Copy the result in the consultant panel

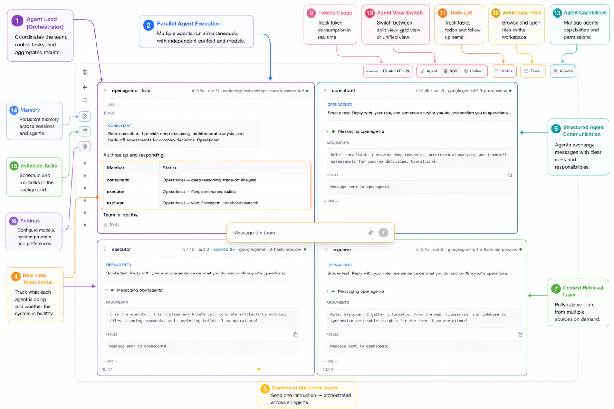510,175
